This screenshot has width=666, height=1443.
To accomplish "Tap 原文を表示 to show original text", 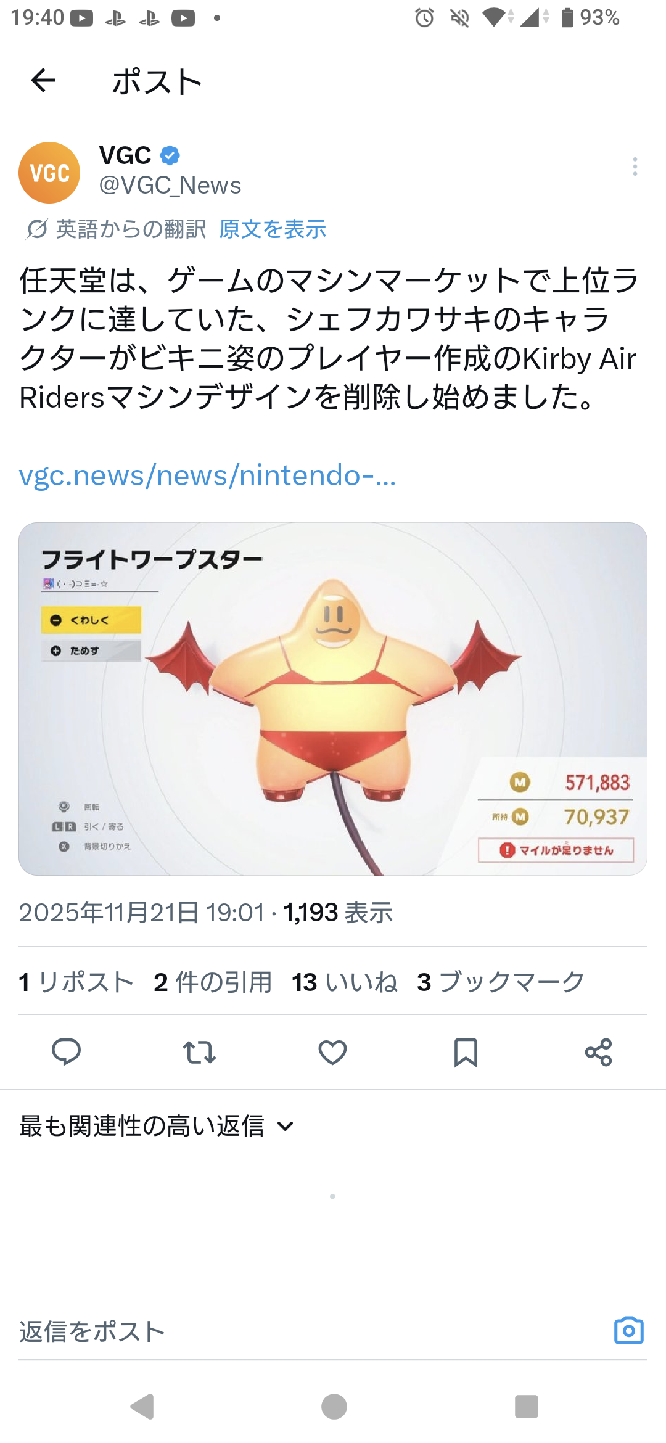I will (273, 229).
